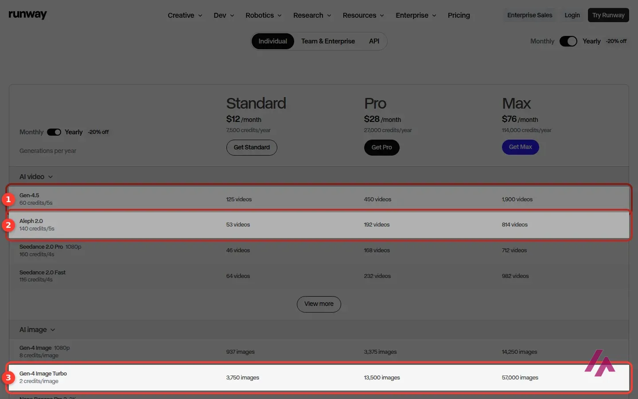
Task: Click the 7,500 credits/year text
Action: pos(248,130)
